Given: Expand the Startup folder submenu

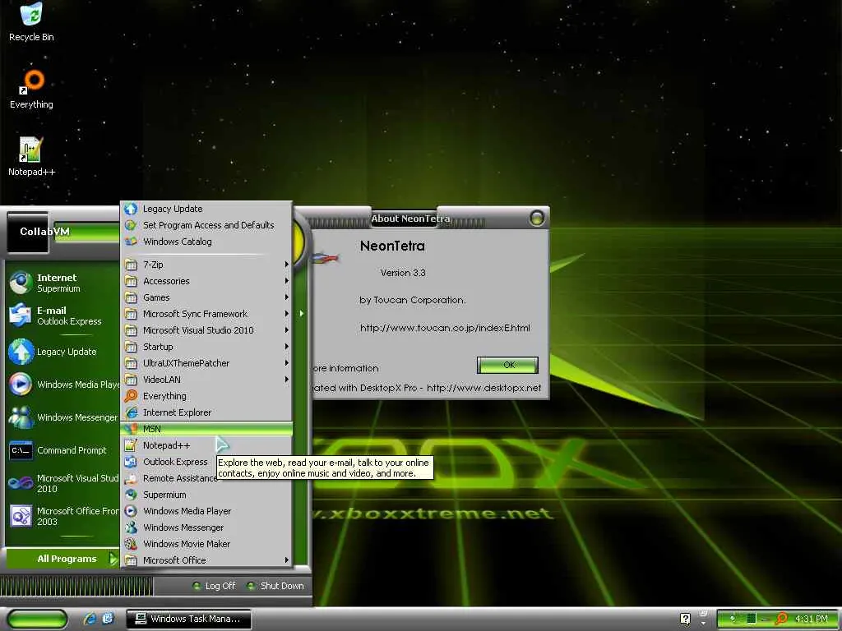Looking at the screenshot, I should [x=206, y=347].
